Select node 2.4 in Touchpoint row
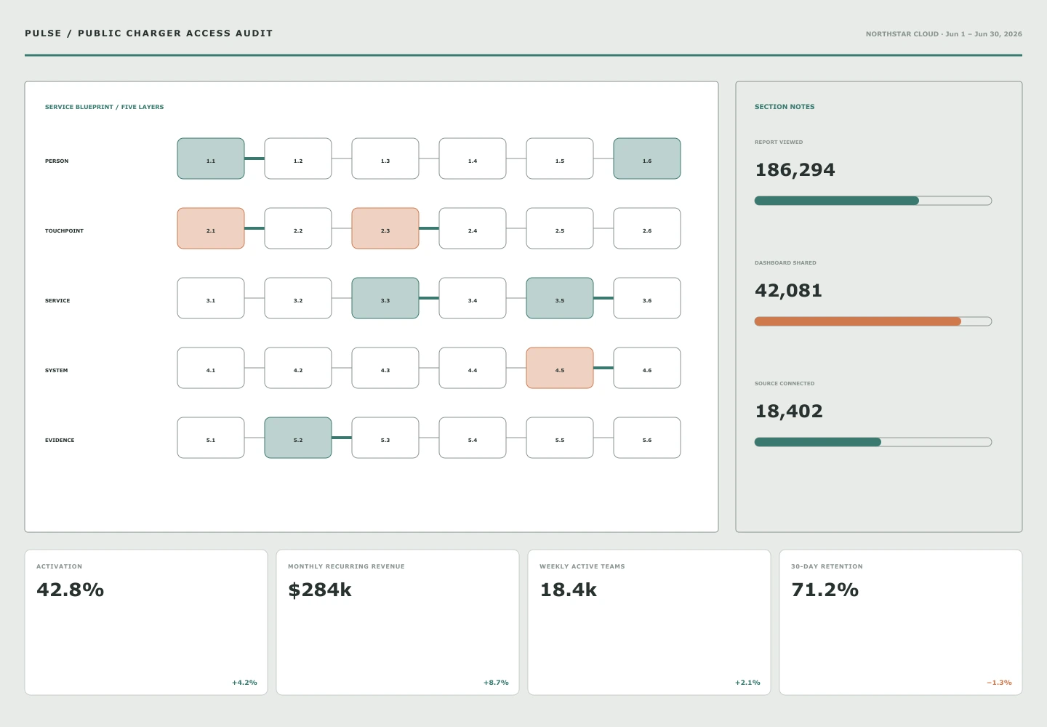This screenshot has width=1047, height=727. 473,228
